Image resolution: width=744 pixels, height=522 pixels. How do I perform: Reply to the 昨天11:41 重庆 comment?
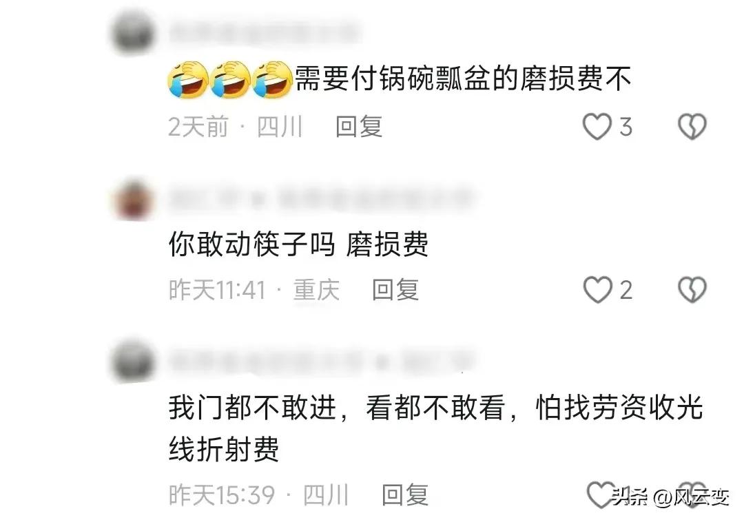[x=395, y=290]
